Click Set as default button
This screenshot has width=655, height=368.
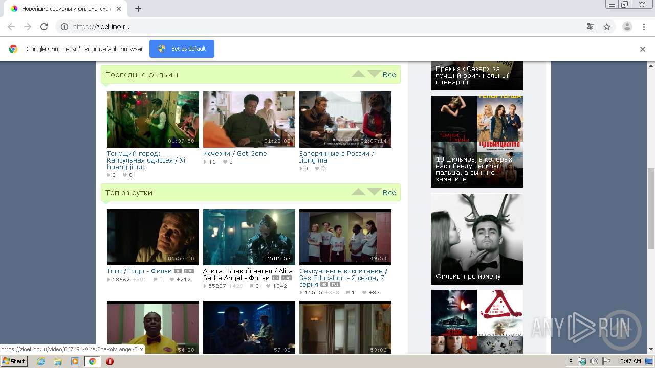pyautogui.click(x=182, y=49)
